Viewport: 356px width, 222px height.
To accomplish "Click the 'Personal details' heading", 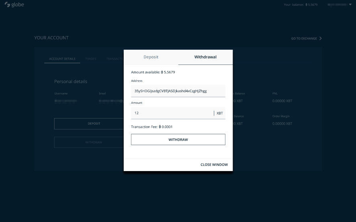I will pyautogui.click(x=71, y=82).
